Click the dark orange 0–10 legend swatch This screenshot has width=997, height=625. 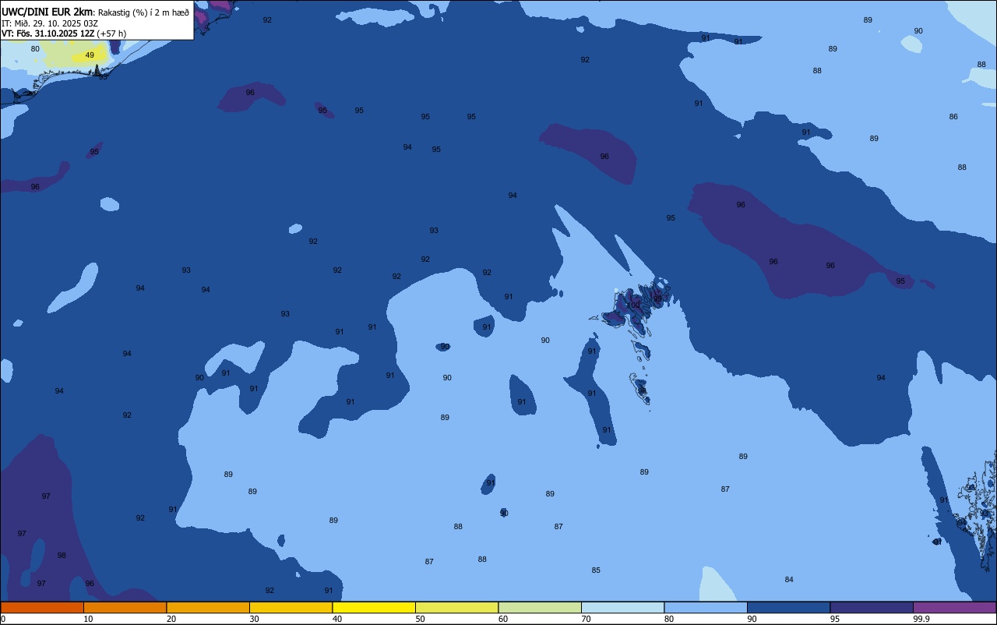(42, 607)
